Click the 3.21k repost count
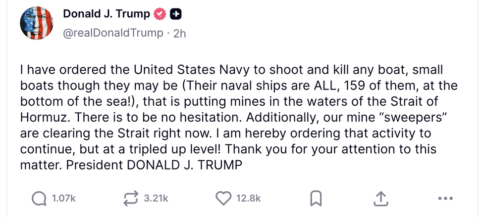The width and height of the screenshot is (481, 217). tap(156, 198)
